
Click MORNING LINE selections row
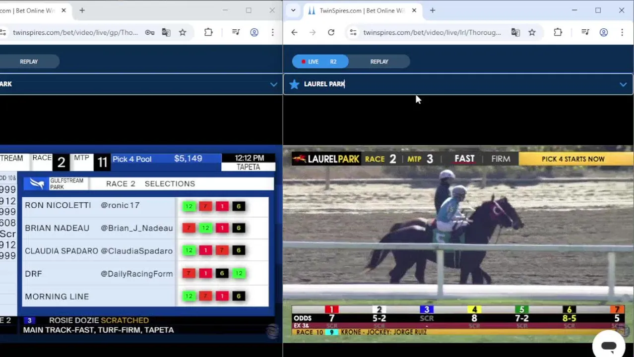click(146, 297)
